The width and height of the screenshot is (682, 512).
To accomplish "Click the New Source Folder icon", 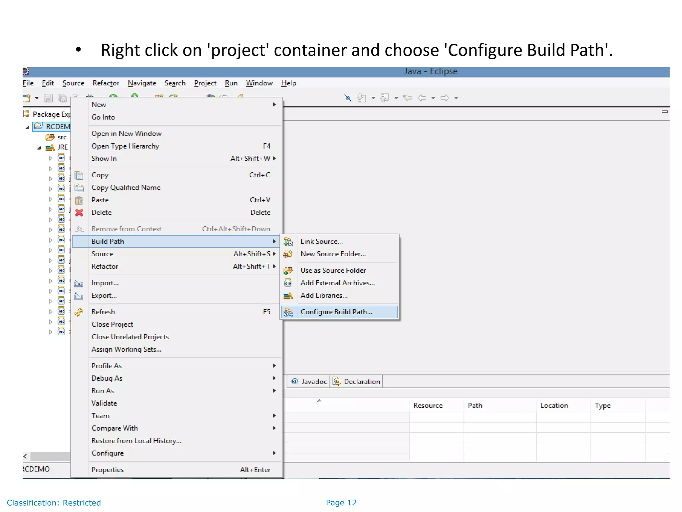I will 288,254.
